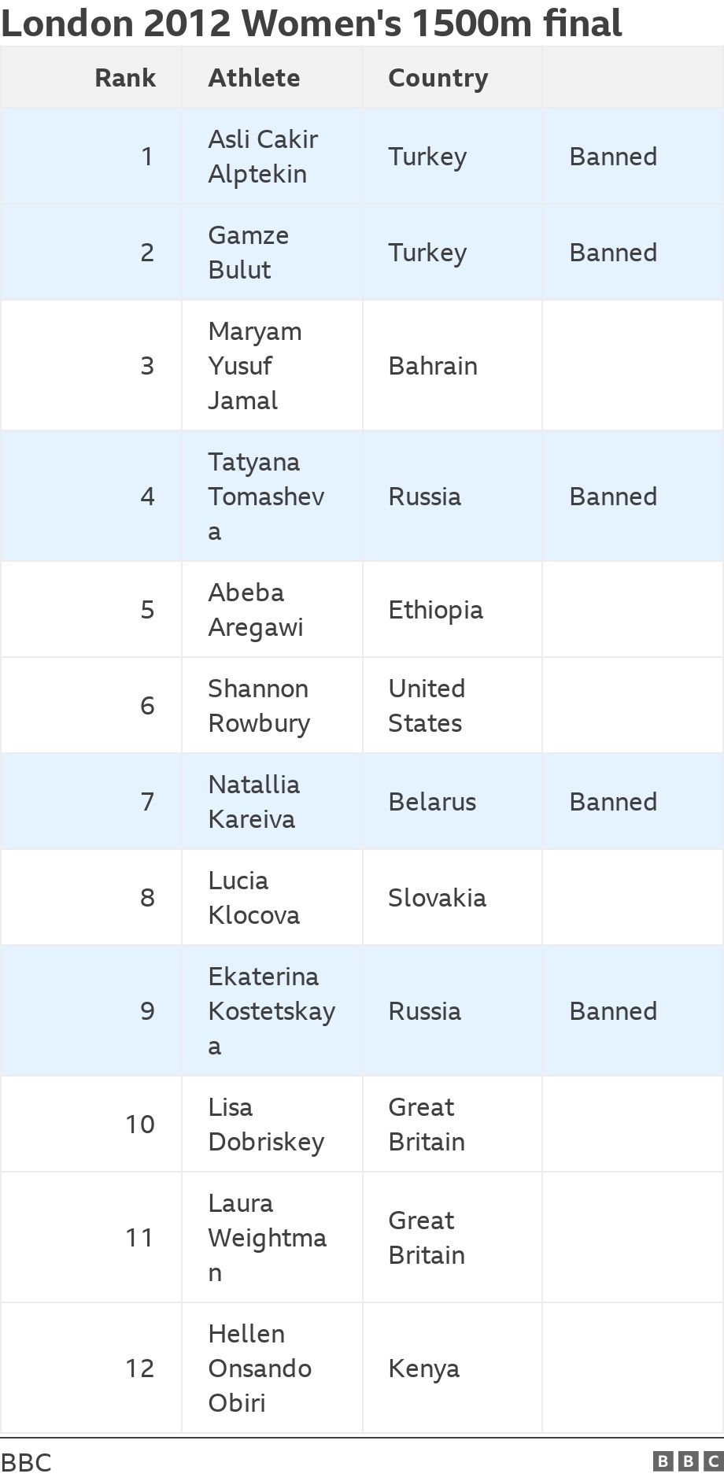Select Ekaterina Kostetskaya athlete cell
Screen dimensions: 724x1481
[x=272, y=1011]
